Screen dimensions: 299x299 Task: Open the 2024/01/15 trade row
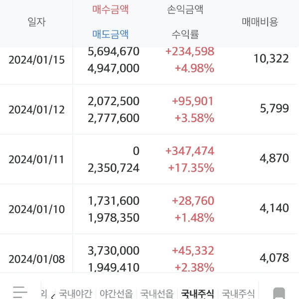(x=37, y=60)
